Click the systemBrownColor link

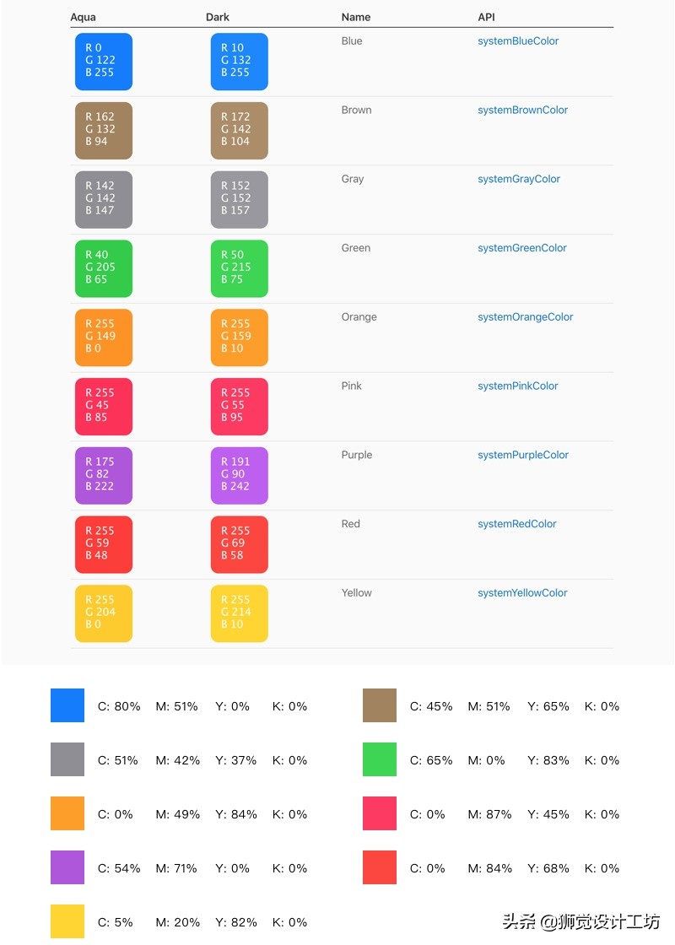coord(522,111)
